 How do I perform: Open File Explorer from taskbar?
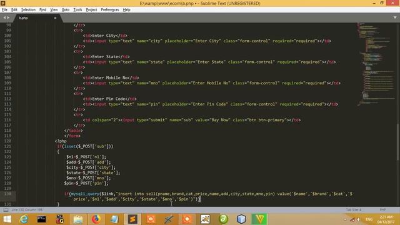[x=77, y=219]
